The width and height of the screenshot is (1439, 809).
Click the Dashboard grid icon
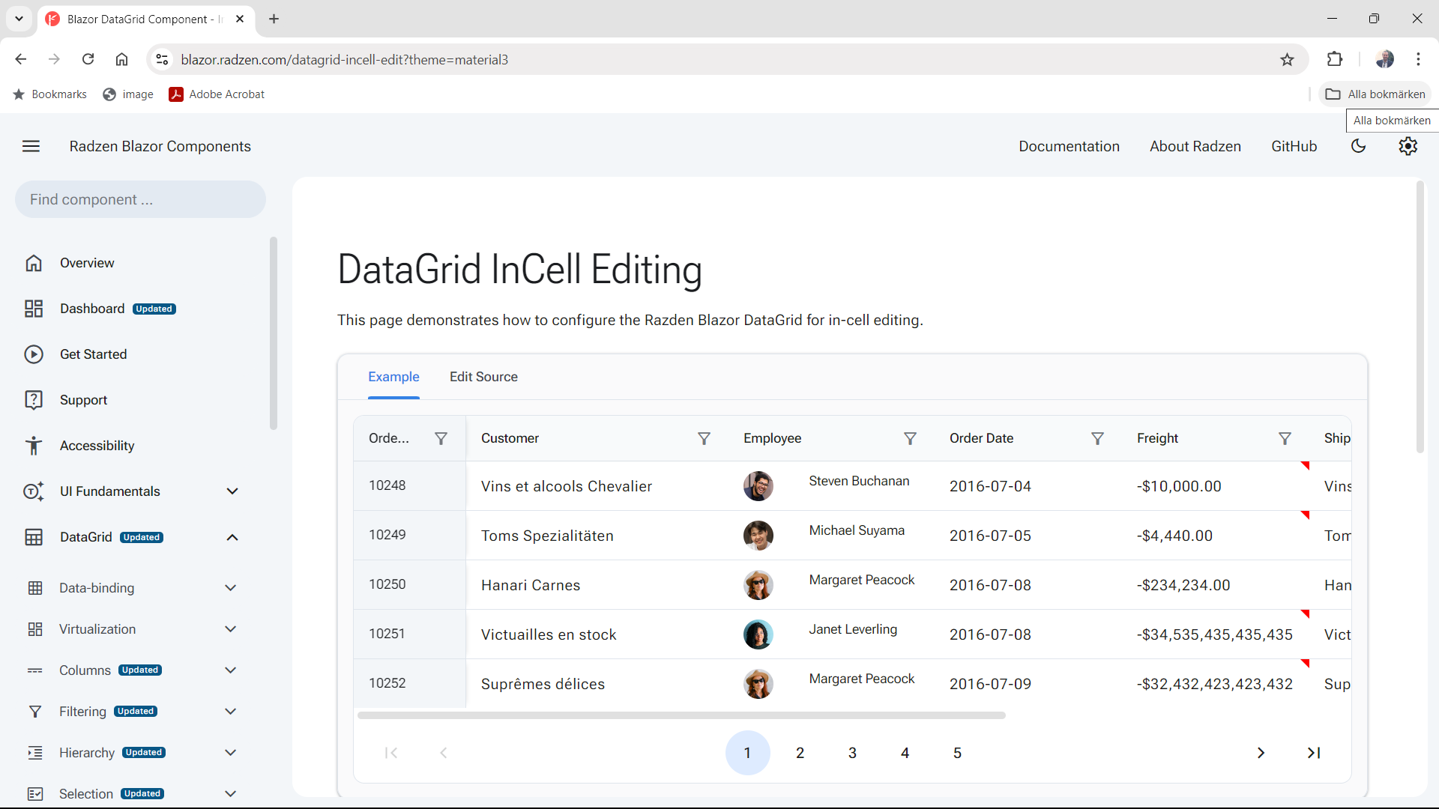click(x=34, y=309)
